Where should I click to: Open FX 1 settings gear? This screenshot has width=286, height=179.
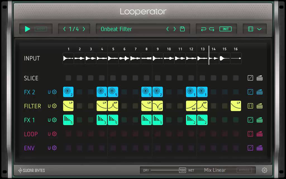54,120
